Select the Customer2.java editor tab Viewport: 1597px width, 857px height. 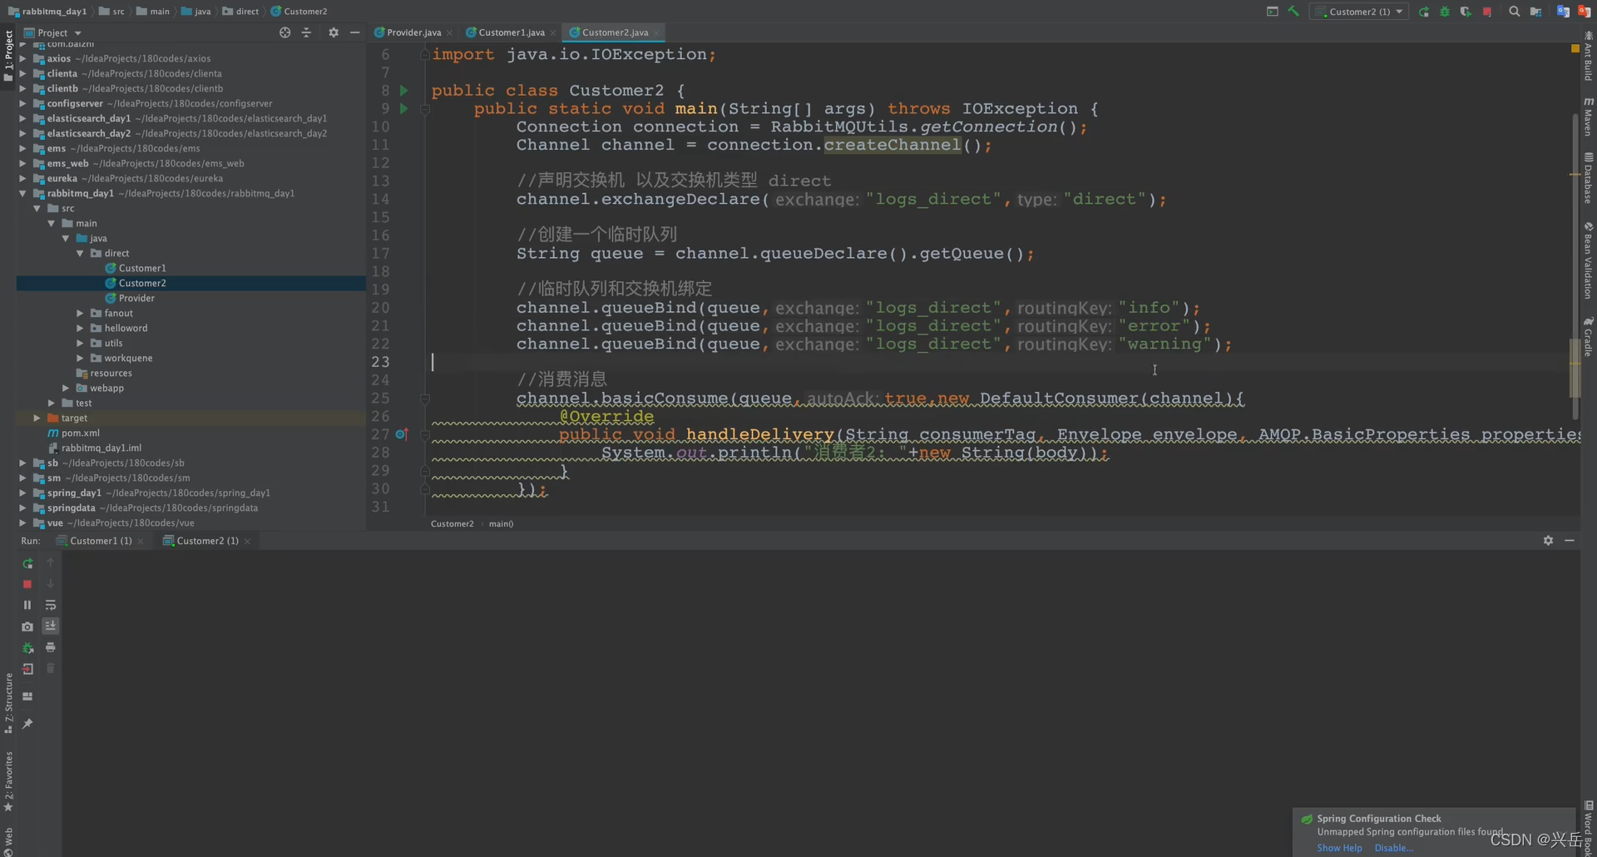click(615, 32)
